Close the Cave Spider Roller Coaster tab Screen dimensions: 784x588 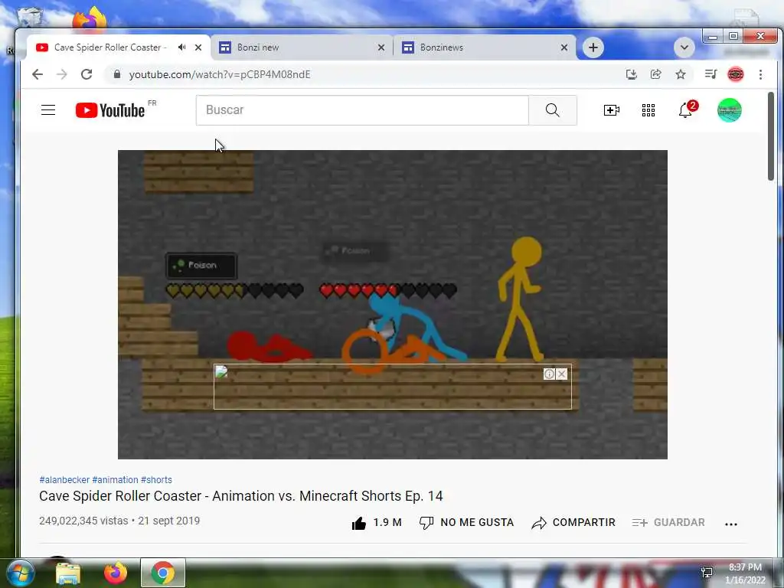pos(198,47)
